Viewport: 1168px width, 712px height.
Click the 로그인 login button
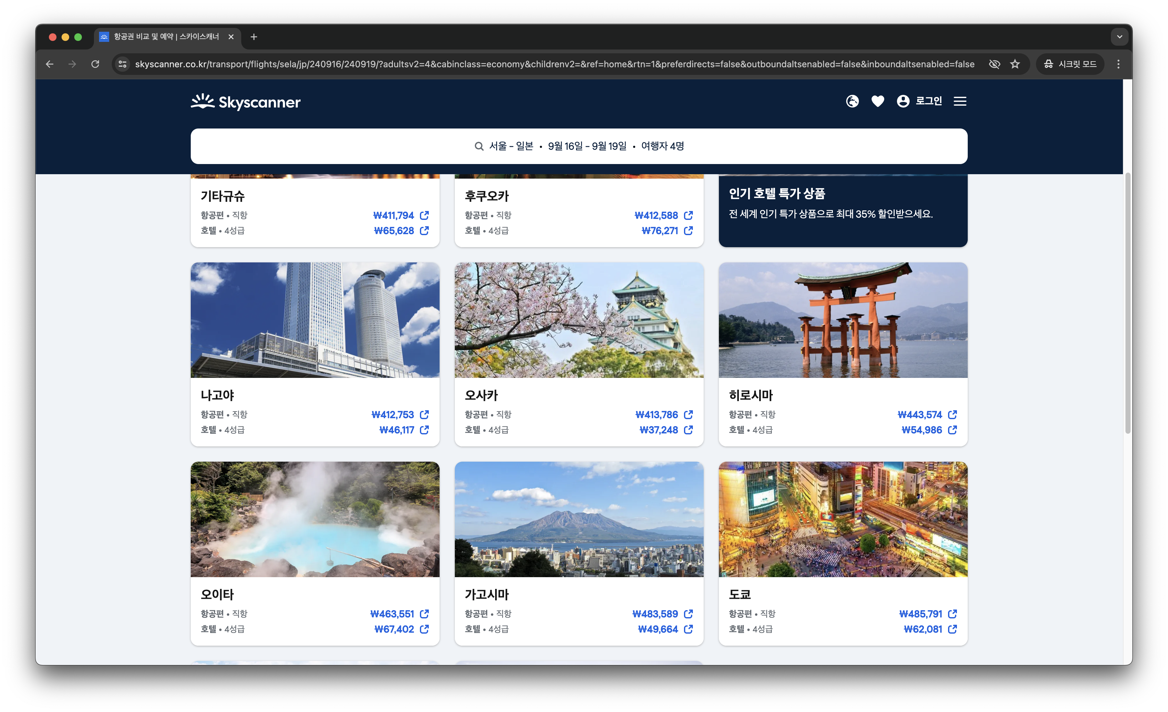(x=919, y=101)
